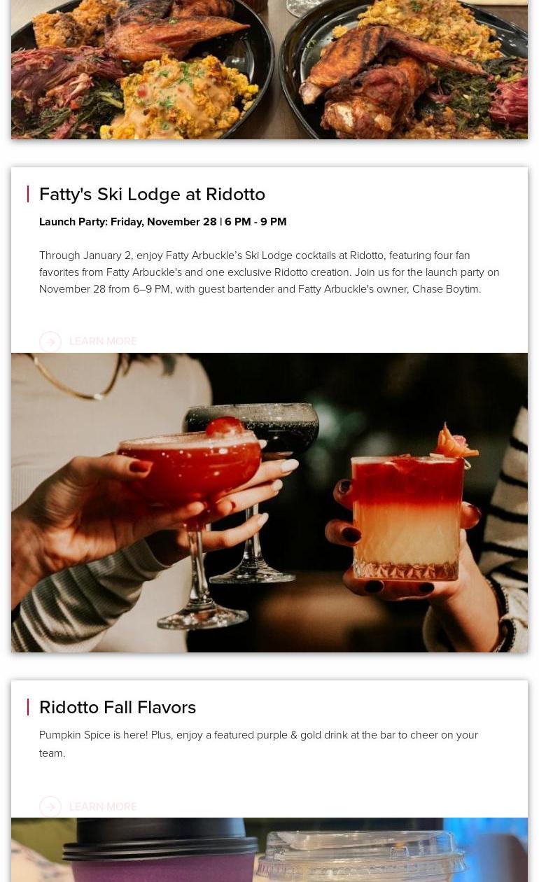Image resolution: width=539 pixels, height=882 pixels.
Task: Click the Launch Party Friday, November 28 line
Action: (x=163, y=222)
